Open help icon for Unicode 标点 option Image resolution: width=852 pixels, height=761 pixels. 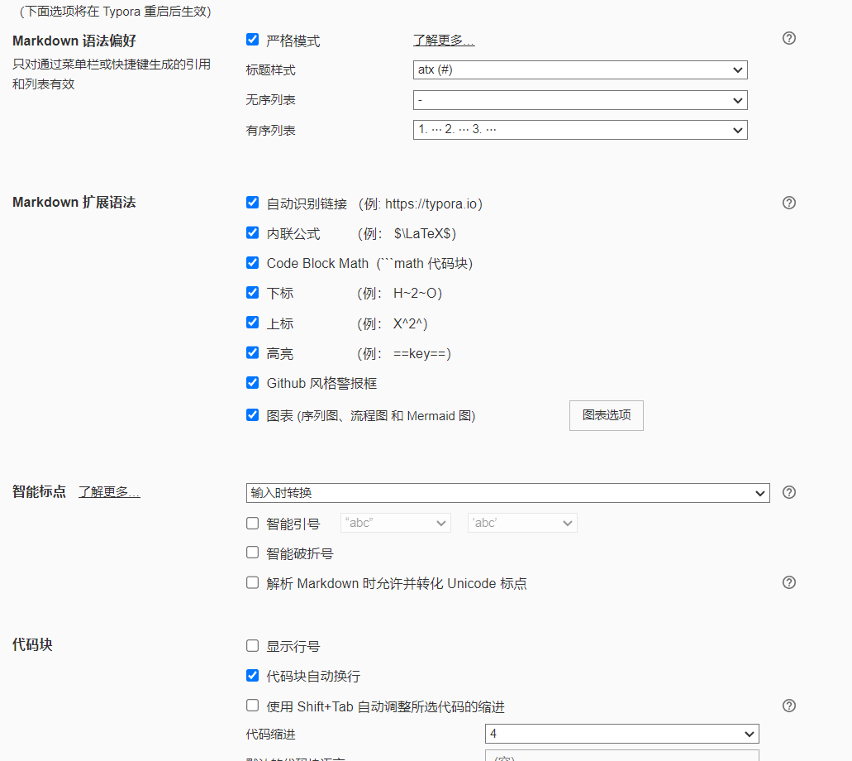(x=789, y=582)
